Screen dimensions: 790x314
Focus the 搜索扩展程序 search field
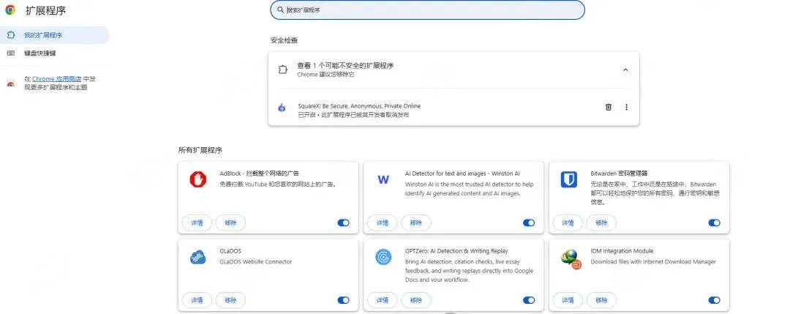(427, 10)
